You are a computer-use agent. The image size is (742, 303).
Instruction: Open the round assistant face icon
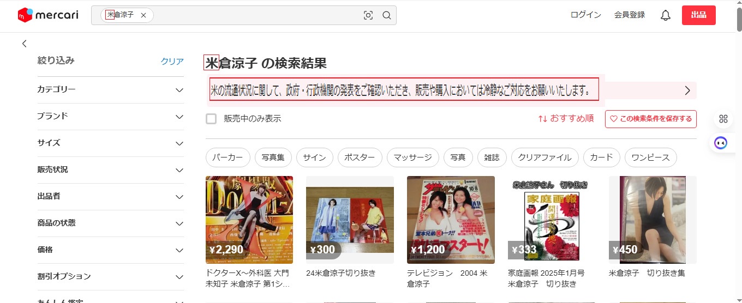coord(721,143)
